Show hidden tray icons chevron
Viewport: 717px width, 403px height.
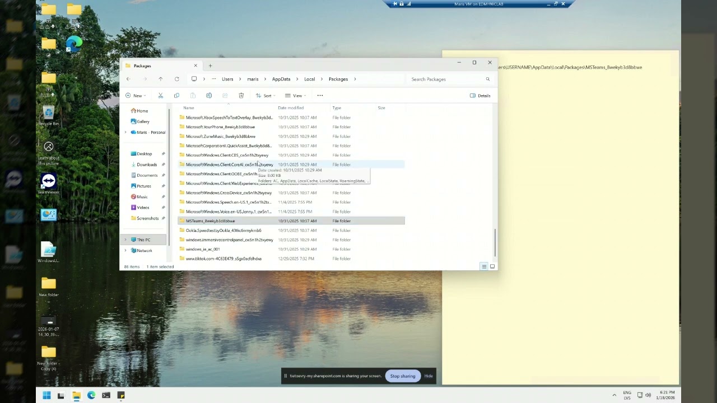click(x=614, y=395)
